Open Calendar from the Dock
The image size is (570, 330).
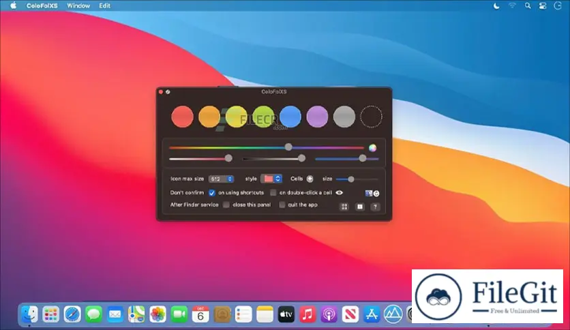[x=200, y=314]
